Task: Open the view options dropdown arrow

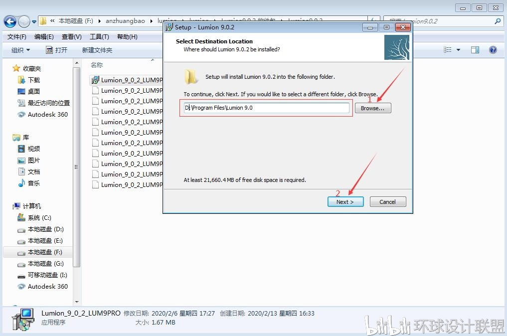Action: pos(458,50)
